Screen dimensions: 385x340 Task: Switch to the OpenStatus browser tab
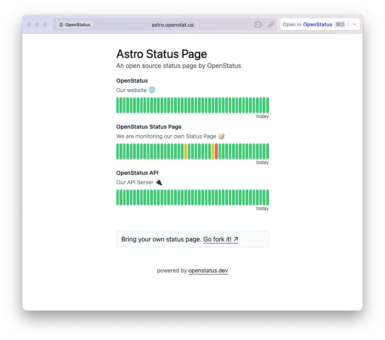coord(74,24)
